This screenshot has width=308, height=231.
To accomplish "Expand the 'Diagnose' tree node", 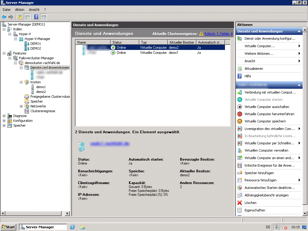I will pos(4,116).
